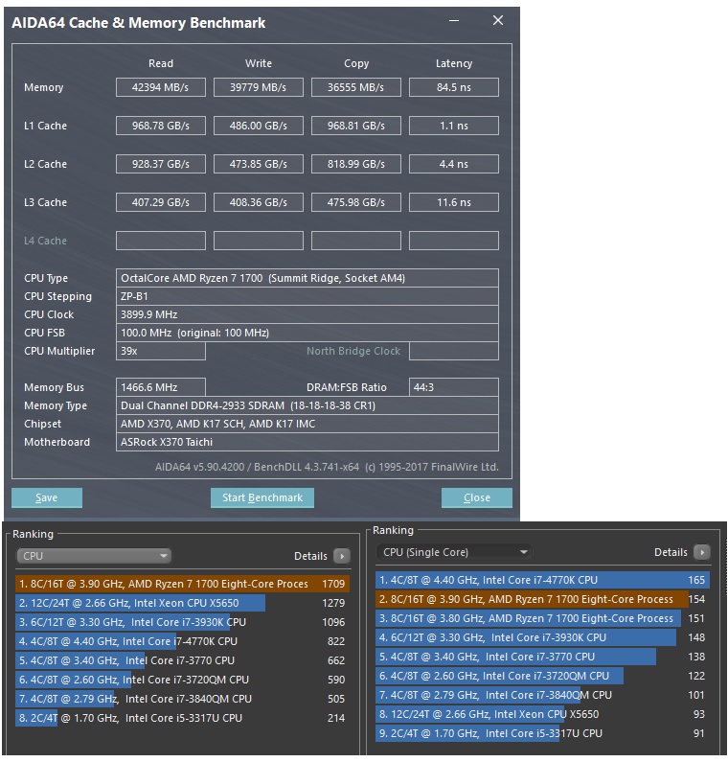Select Memory Read value 42394 MB/s
Image resolution: width=728 pixels, height=762 pixels.
(161, 87)
